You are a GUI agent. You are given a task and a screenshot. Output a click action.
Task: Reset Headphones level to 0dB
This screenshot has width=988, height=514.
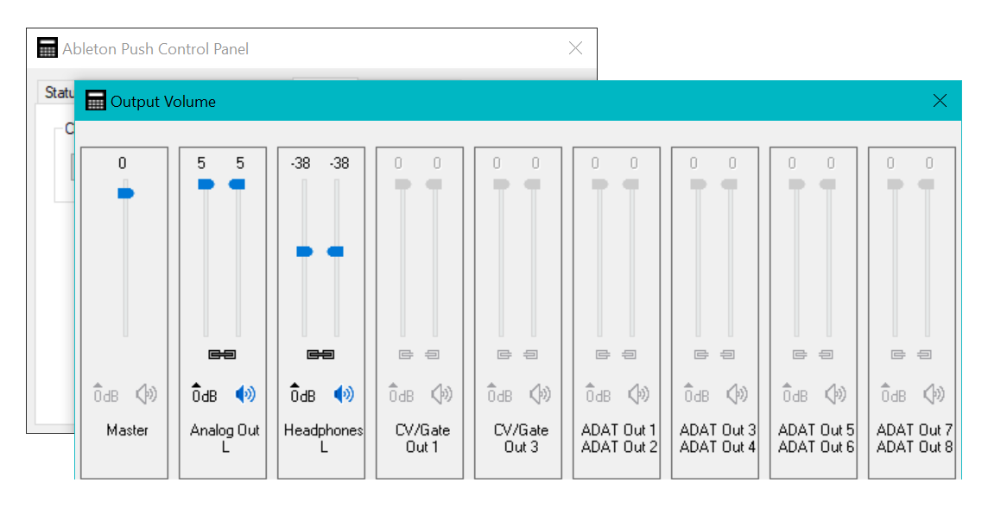click(302, 394)
